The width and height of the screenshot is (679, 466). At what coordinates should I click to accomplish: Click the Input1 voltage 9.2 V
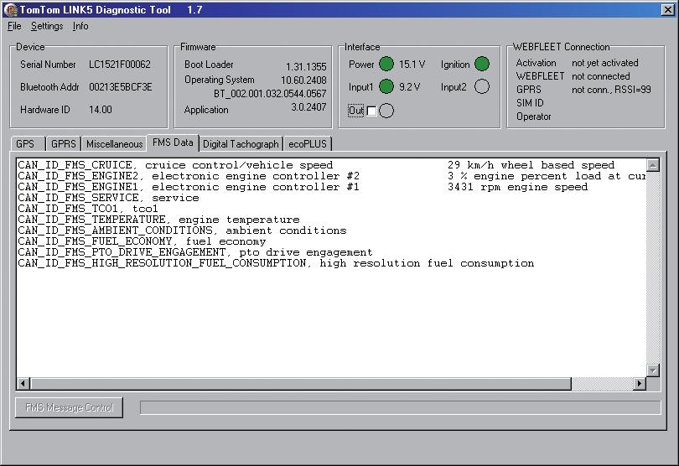[x=409, y=87]
